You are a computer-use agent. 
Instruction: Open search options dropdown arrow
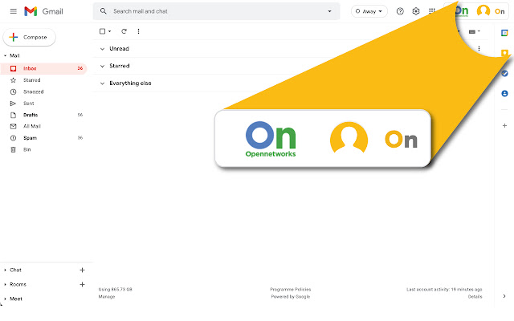click(x=329, y=11)
